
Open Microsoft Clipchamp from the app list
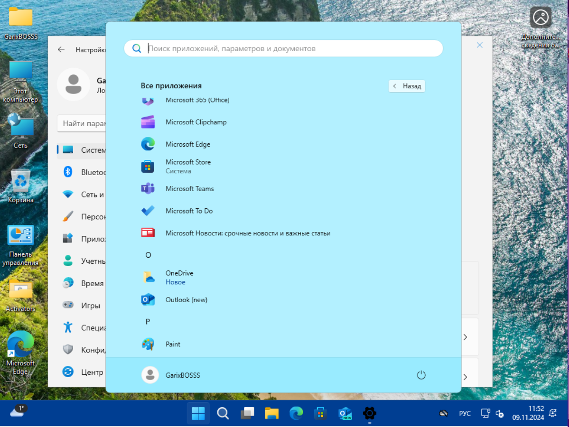click(196, 122)
